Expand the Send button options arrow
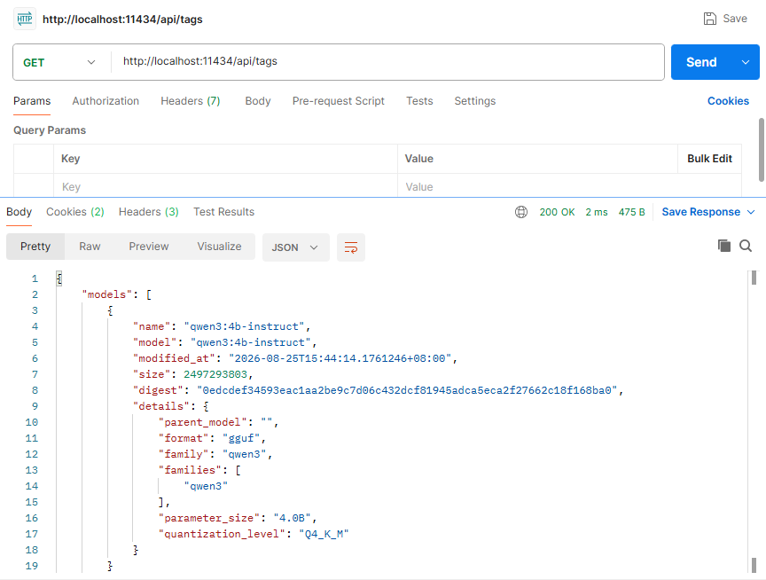 pyautogui.click(x=746, y=62)
